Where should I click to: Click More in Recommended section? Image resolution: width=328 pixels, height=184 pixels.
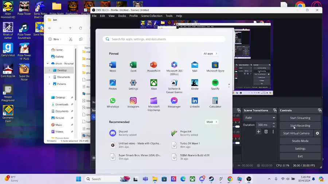212,122
